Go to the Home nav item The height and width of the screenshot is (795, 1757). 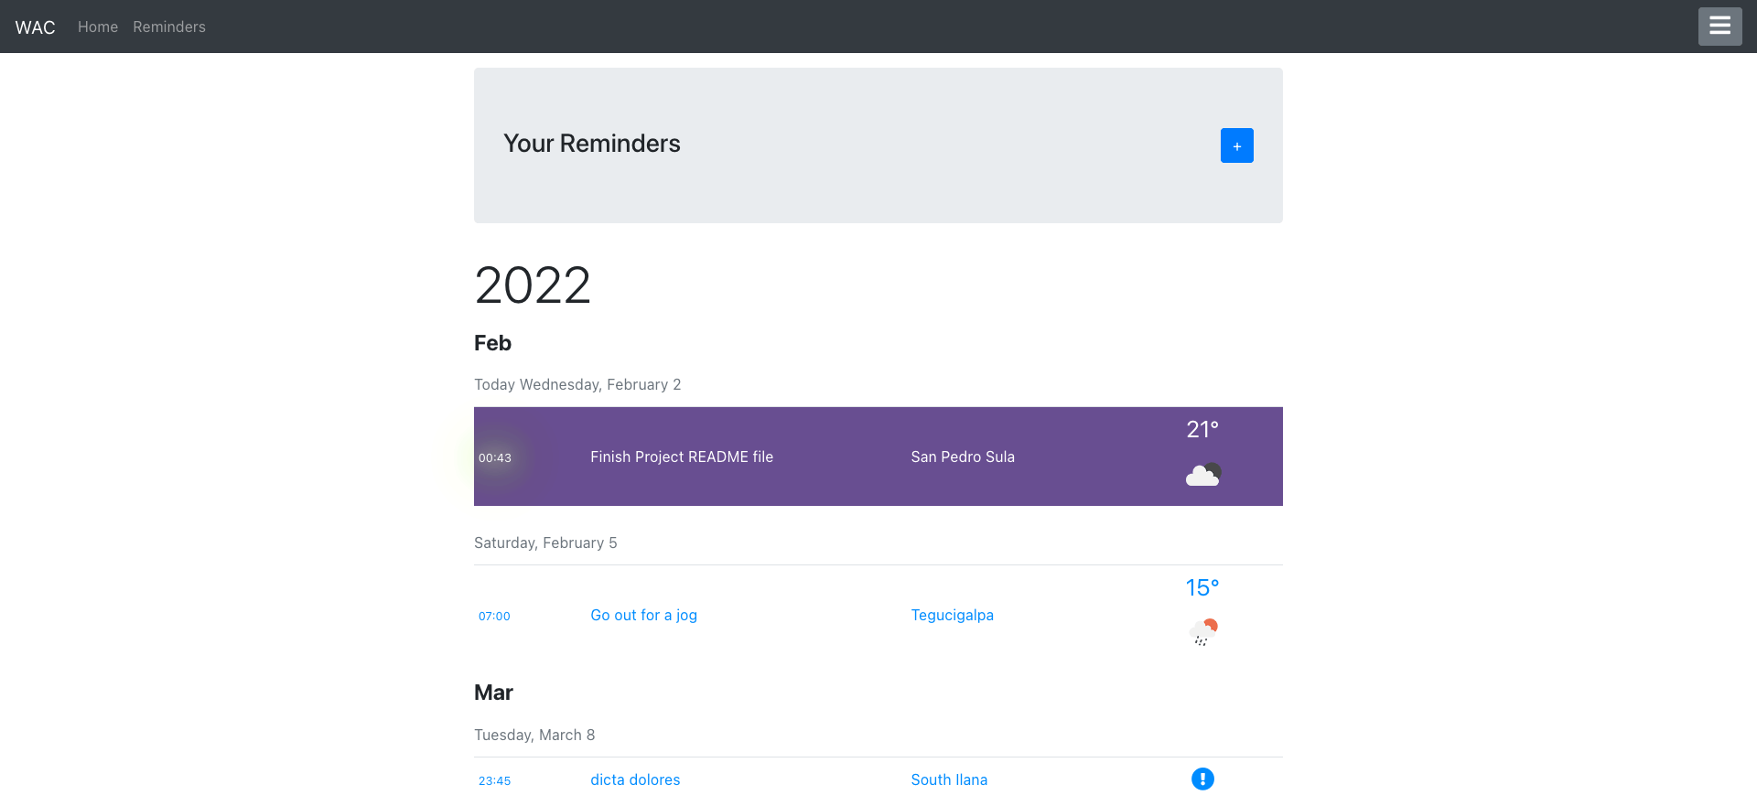click(98, 27)
